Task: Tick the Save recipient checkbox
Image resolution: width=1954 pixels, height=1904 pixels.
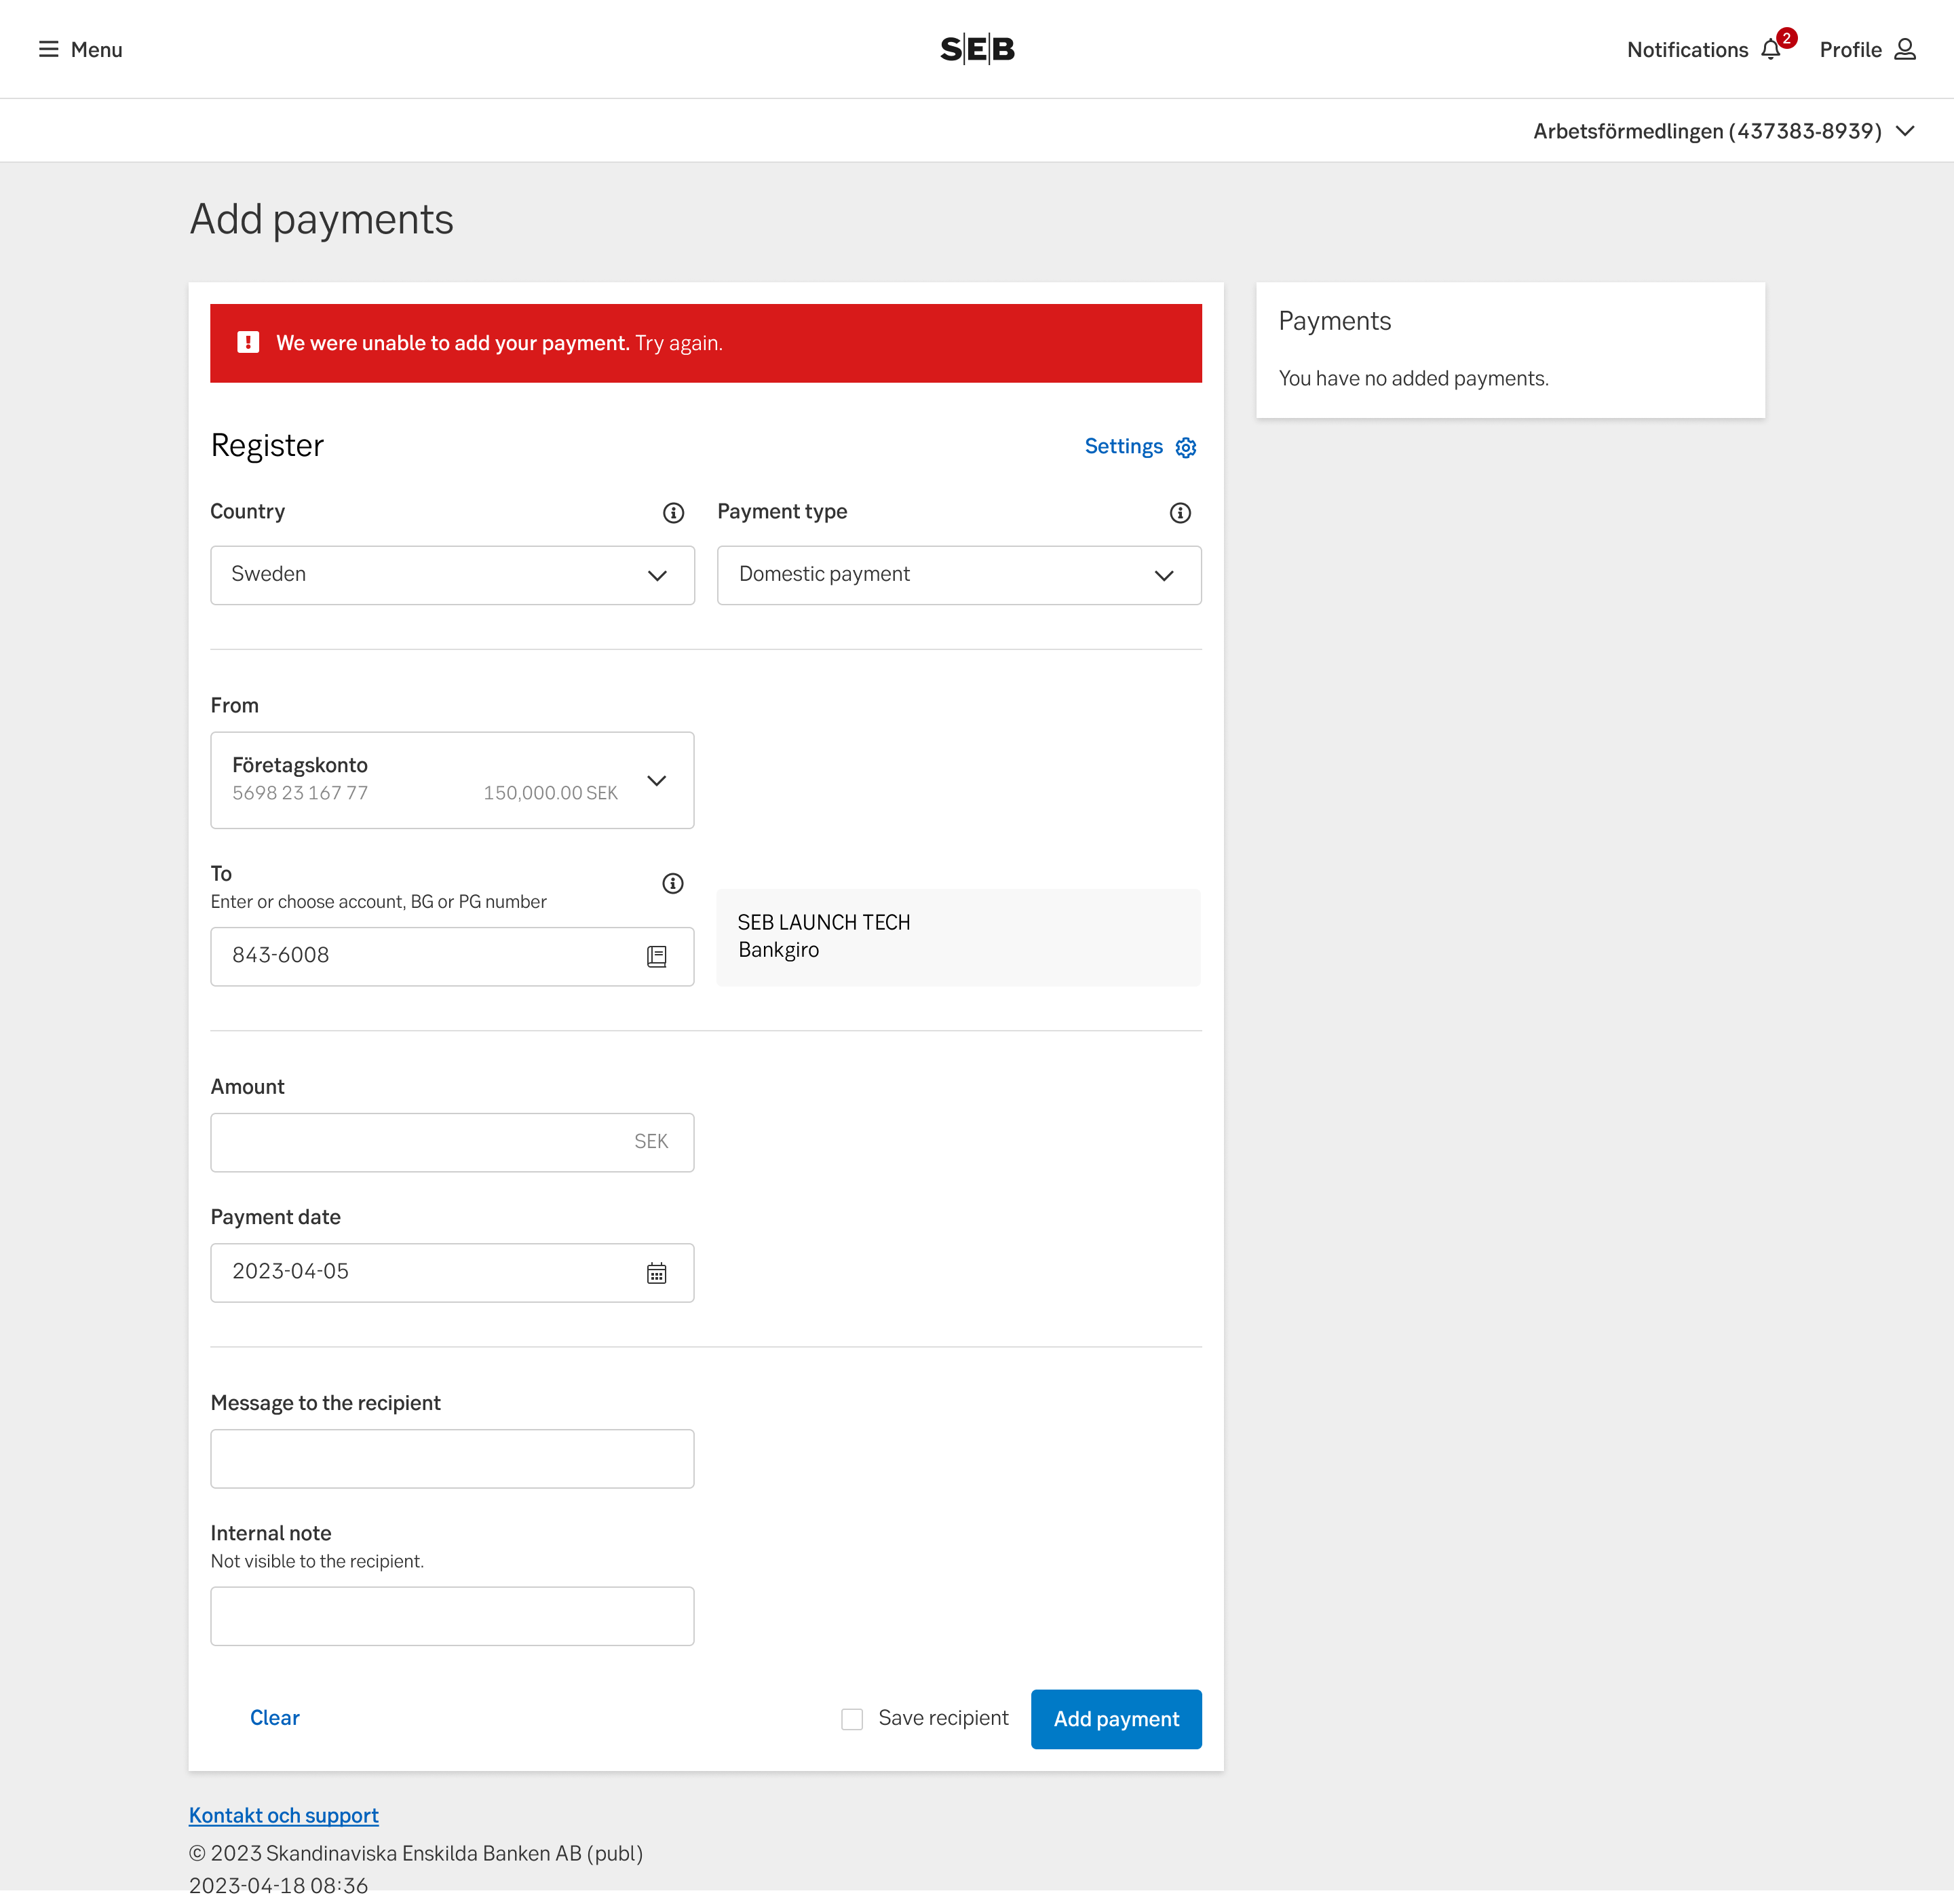Action: [852, 1718]
